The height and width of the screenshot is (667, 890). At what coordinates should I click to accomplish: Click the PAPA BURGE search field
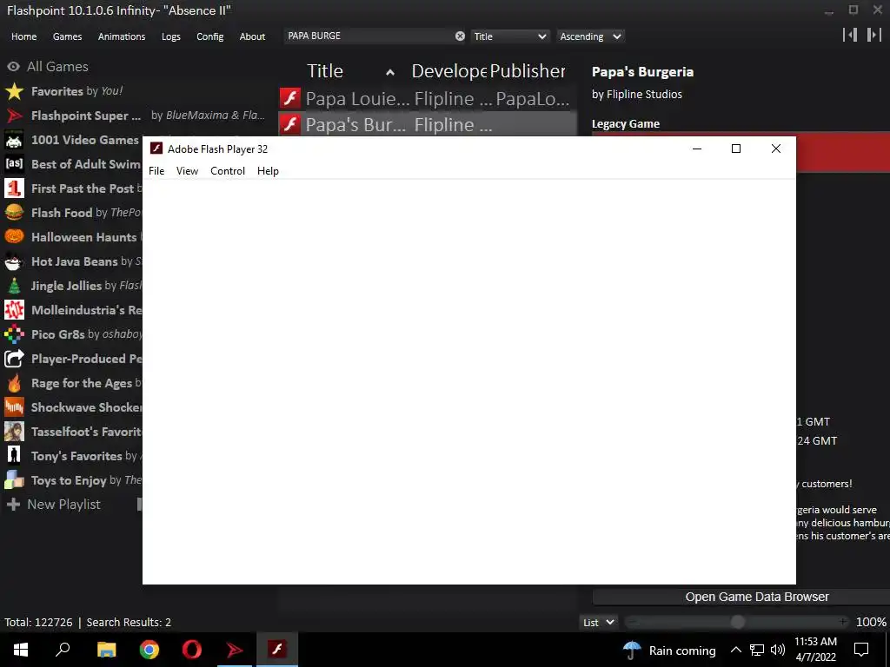[x=369, y=36]
